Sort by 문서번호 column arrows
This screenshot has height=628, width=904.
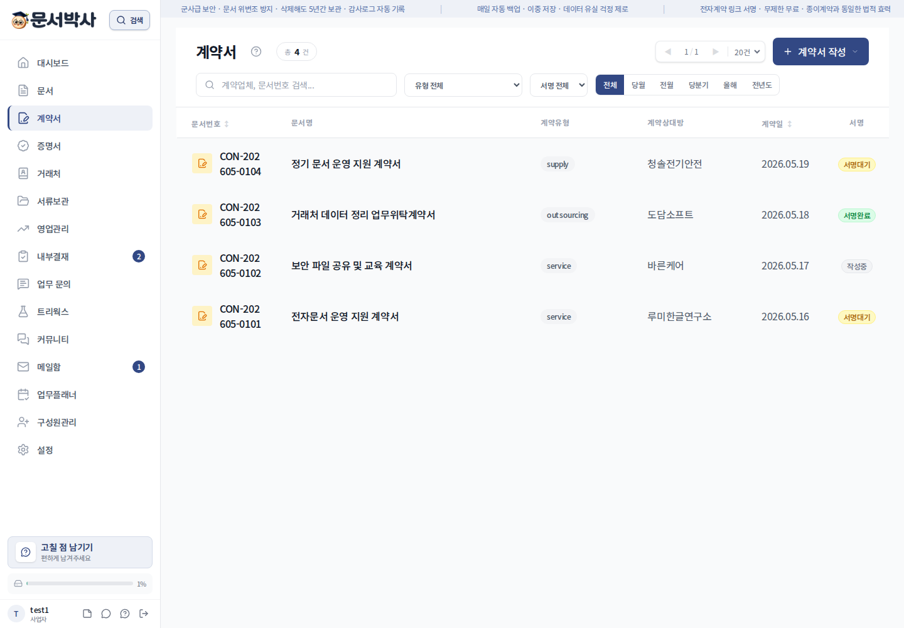click(227, 124)
